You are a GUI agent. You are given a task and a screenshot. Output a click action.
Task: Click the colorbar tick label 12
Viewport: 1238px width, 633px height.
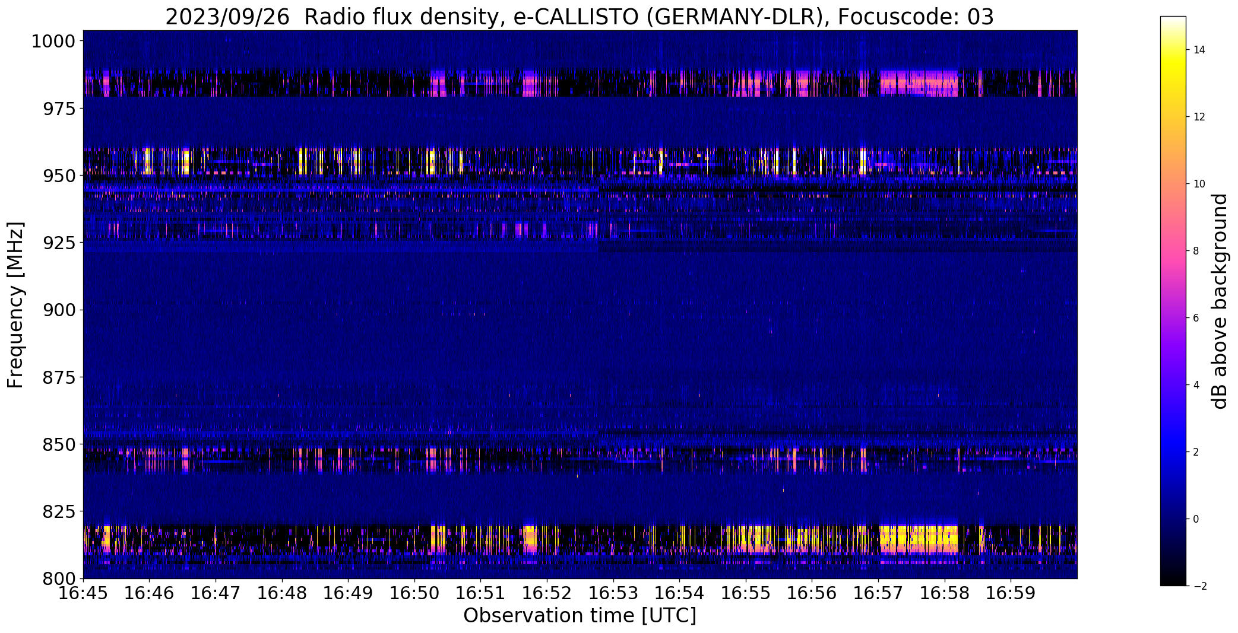(x=1199, y=117)
